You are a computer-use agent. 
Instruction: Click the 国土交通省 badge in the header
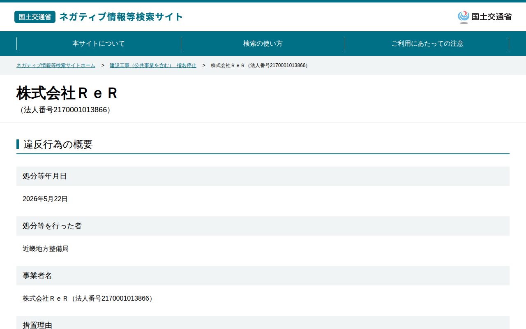[35, 17]
